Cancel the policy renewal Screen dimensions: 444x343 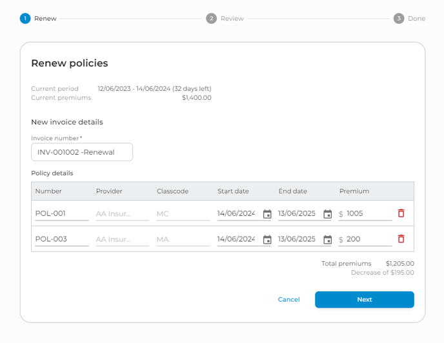click(x=288, y=299)
